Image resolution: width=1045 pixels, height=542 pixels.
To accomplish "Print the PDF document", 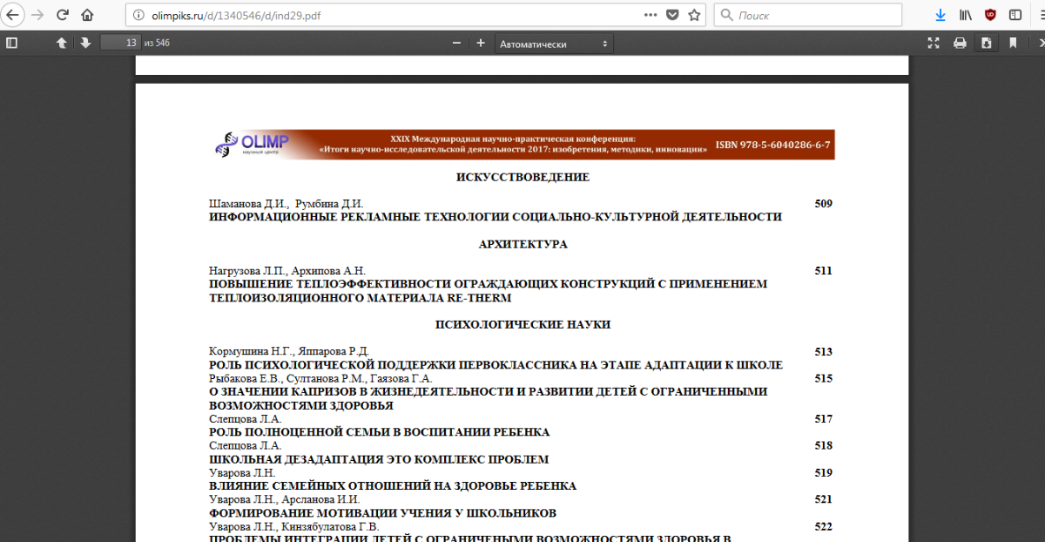I will pos(960,43).
